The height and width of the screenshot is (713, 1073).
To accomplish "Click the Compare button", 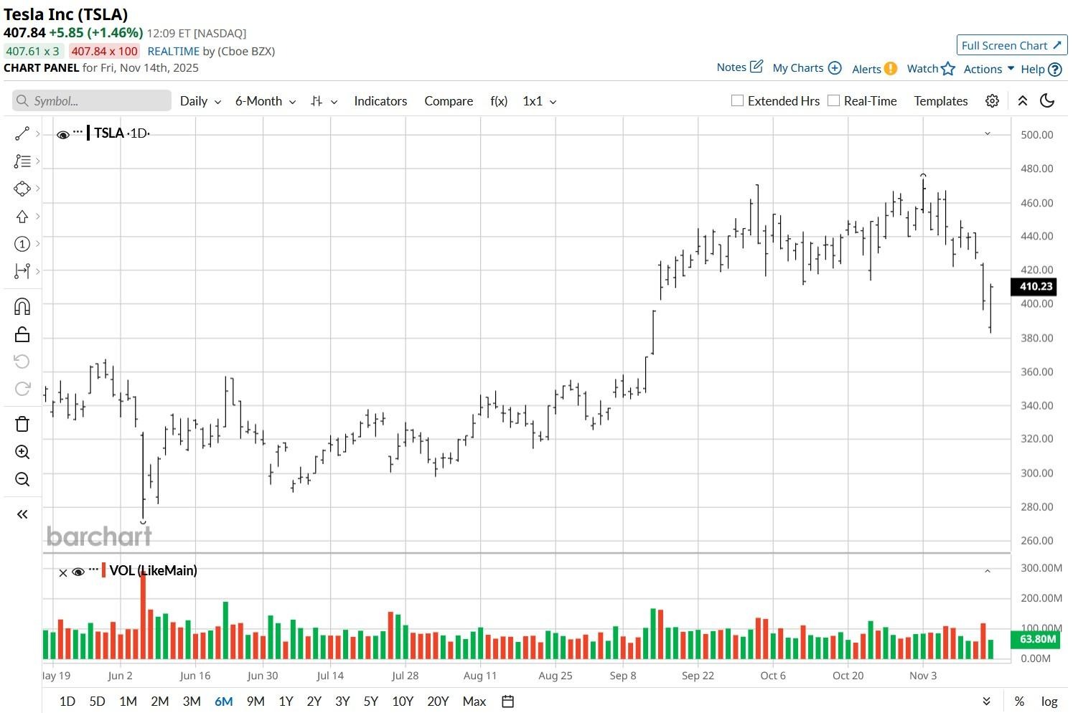I will coord(449,101).
